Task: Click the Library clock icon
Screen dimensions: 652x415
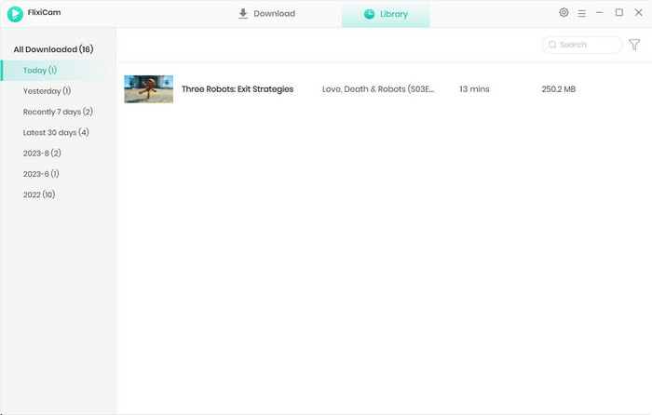Action: click(x=369, y=14)
